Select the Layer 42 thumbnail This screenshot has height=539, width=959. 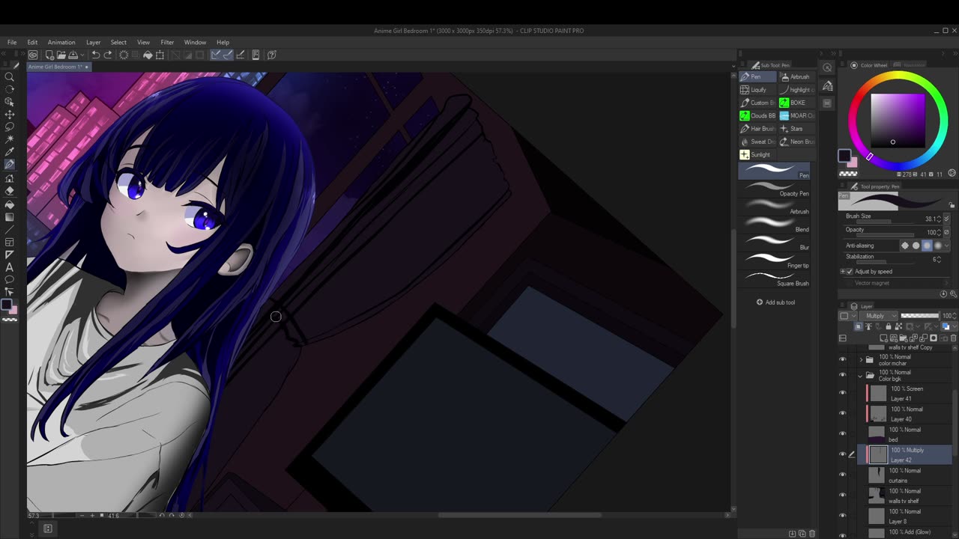click(877, 454)
